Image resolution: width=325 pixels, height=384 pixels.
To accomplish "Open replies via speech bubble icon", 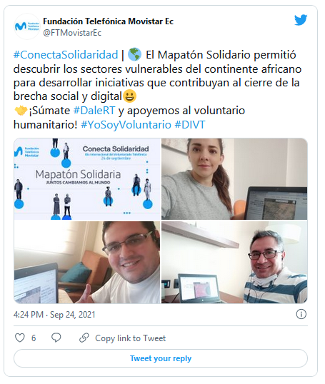I will coord(56,338).
